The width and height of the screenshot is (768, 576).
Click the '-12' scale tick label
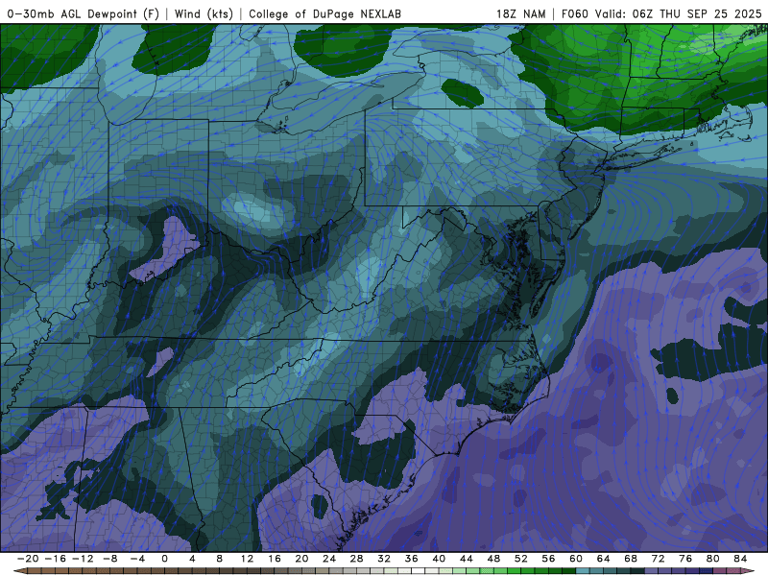click(83, 559)
